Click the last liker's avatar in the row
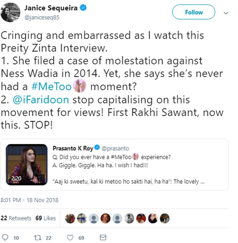The height and width of the screenshot is (243, 238). [165, 218]
